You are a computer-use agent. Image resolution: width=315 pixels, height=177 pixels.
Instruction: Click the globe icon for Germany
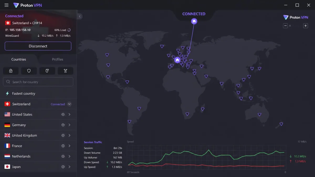(63, 125)
